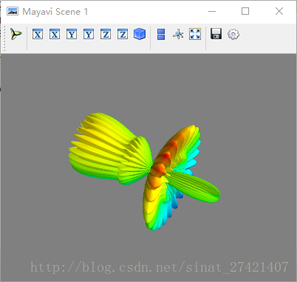Click the toolbar drag handle at left

pyautogui.click(x=4, y=38)
